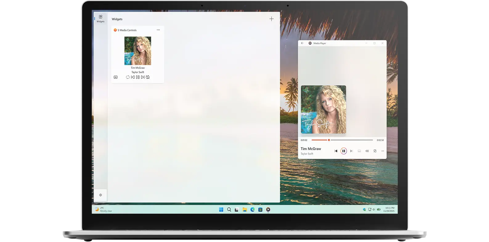Click the captions icon in Media Player

359,151
